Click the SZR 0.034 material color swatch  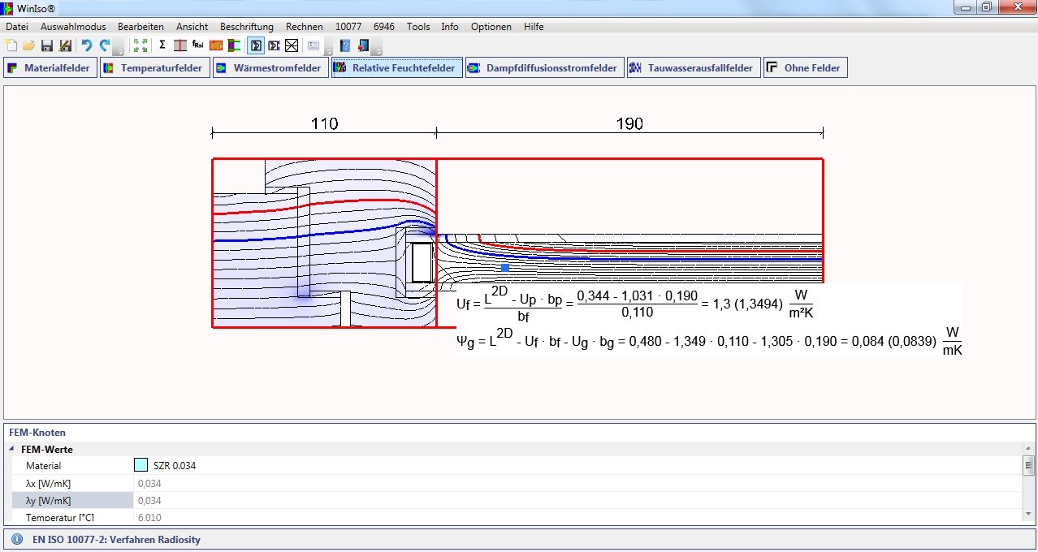click(x=141, y=466)
